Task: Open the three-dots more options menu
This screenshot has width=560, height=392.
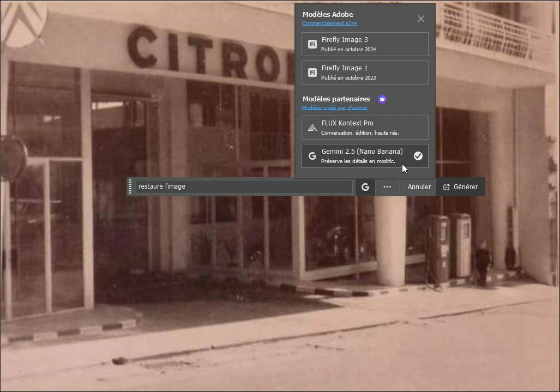Action: pos(387,186)
